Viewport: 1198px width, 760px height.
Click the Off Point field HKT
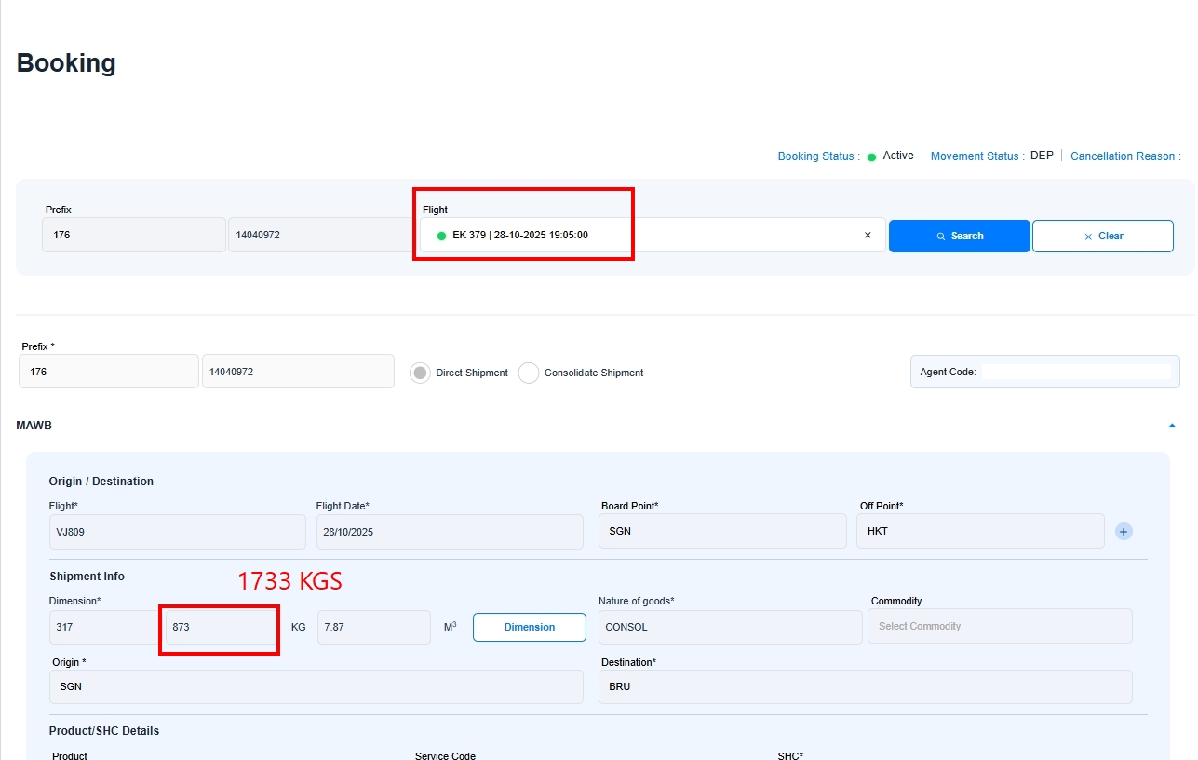[979, 531]
